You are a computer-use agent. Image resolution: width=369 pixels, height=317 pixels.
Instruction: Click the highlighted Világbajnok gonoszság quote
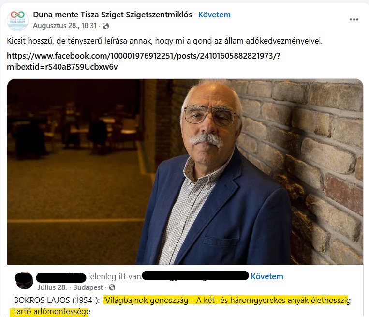(x=227, y=300)
